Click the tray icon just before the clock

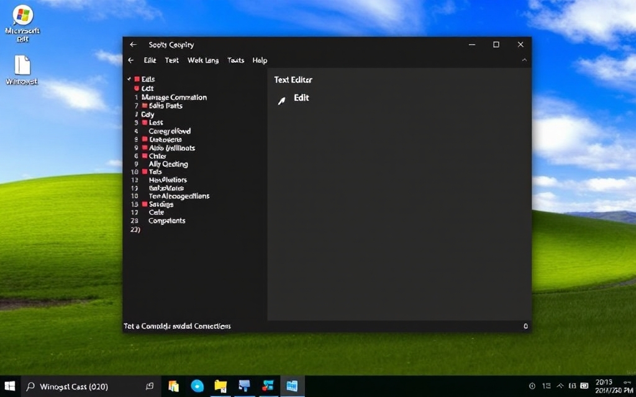point(584,386)
